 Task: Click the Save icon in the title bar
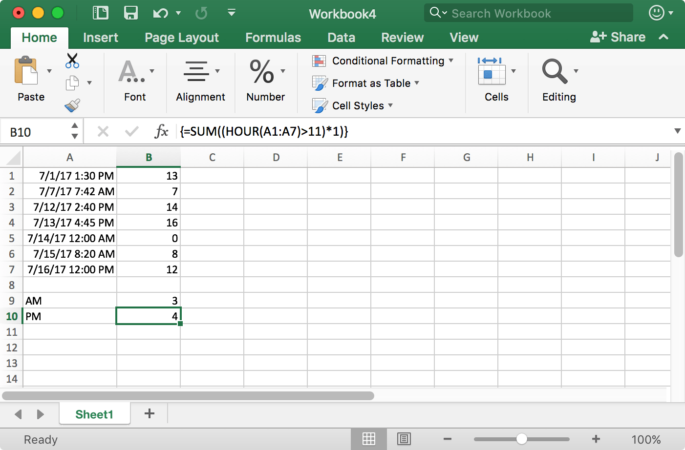(x=130, y=13)
